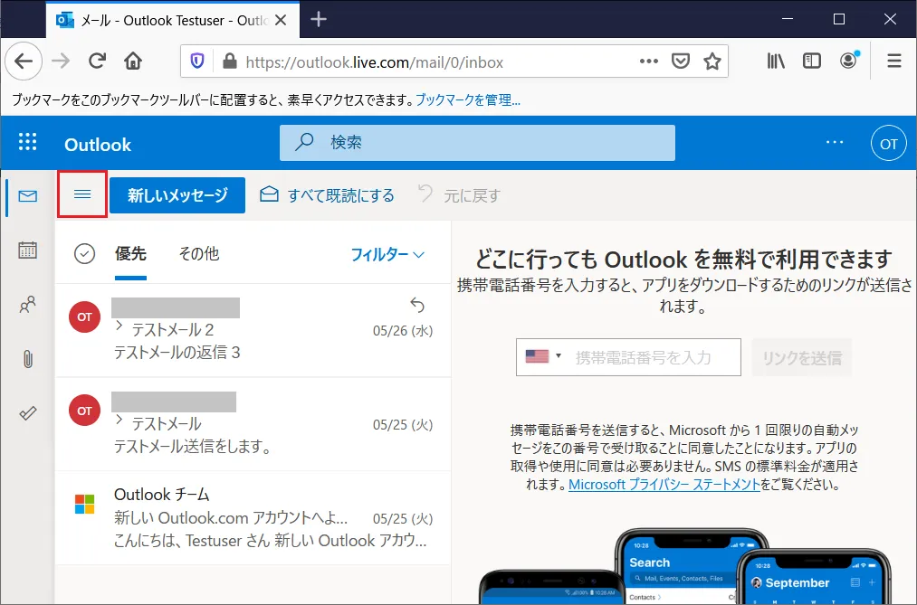Click the 検索 search box
Screen dimensions: 917x605
pyautogui.click(x=477, y=143)
